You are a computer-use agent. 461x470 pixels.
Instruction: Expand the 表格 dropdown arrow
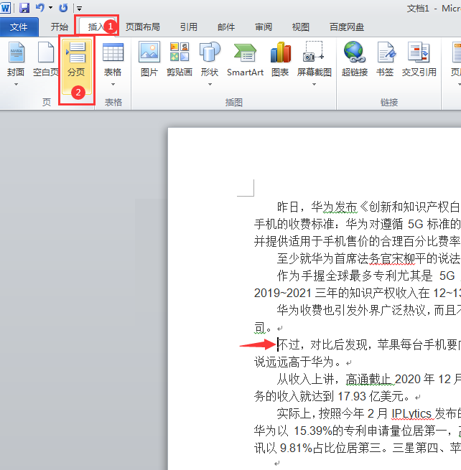(113, 85)
